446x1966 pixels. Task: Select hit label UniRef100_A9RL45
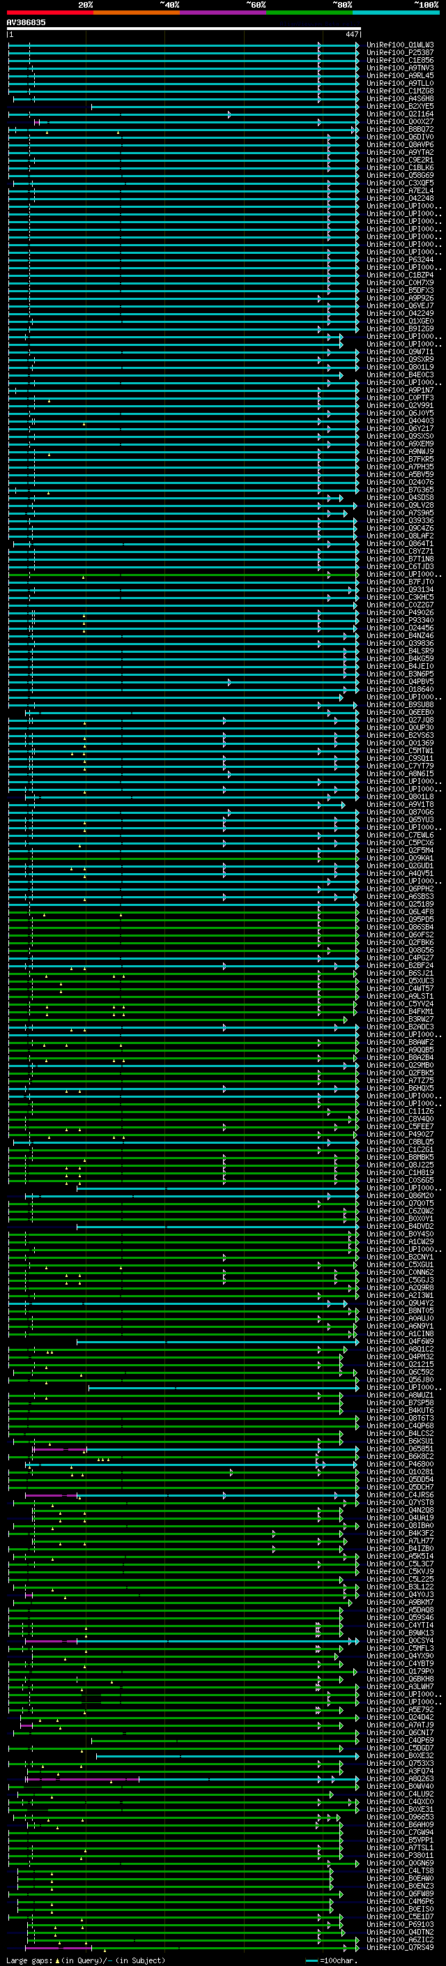[x=400, y=75]
